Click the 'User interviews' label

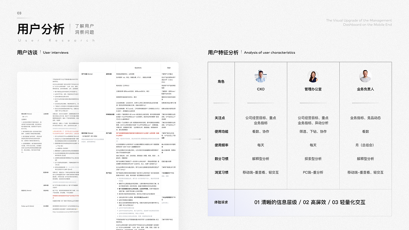point(56,52)
